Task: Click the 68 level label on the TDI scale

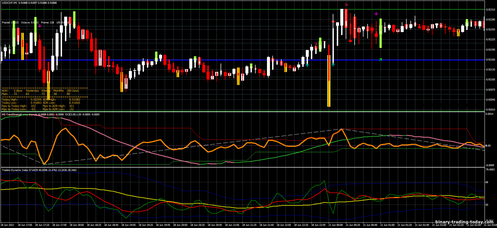Action: [x=487, y=182]
